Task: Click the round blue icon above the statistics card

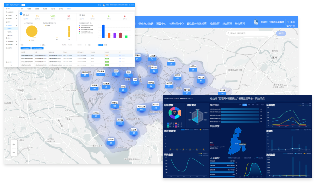Action: pos(21,14)
